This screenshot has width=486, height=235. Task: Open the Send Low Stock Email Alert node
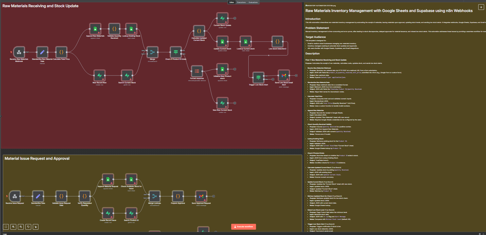click(x=284, y=75)
